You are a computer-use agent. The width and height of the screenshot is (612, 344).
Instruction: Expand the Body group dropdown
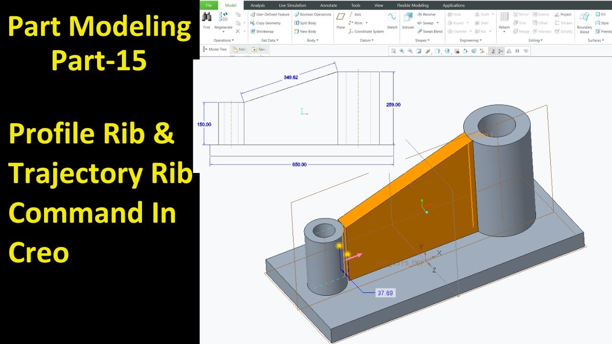[x=312, y=41]
